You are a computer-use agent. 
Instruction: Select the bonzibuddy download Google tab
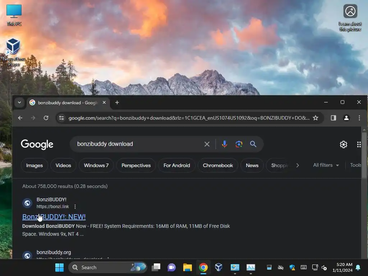pyautogui.click(x=68, y=102)
